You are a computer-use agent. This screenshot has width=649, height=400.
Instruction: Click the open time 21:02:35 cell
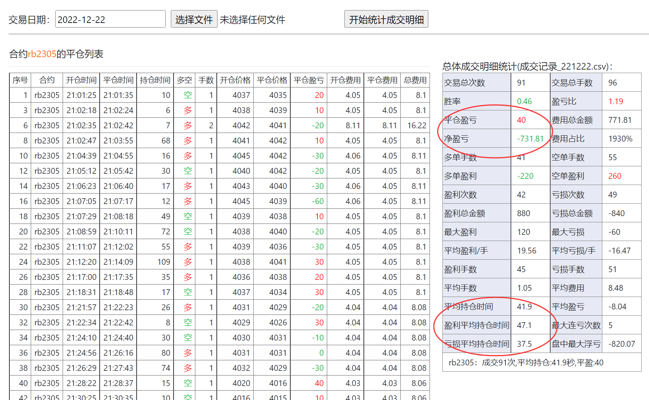[x=81, y=126]
